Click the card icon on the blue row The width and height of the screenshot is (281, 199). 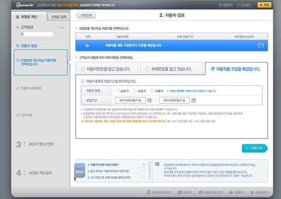[261, 46]
